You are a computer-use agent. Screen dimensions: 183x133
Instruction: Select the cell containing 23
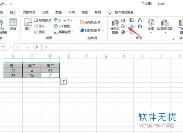pos(13,71)
